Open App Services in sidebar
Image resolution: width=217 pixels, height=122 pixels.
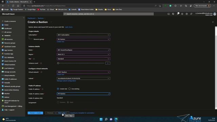[x=8, y=50]
